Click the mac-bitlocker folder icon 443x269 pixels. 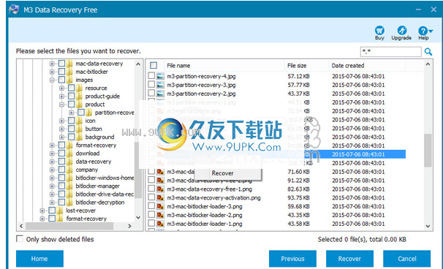tap(69, 72)
